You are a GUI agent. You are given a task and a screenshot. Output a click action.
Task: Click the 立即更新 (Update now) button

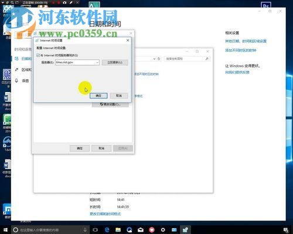(115, 63)
